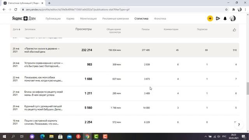Click the Заголовок column header
Image resolution: width=249 pixels, height=140 pixels.
pyautogui.click(x=30, y=30)
